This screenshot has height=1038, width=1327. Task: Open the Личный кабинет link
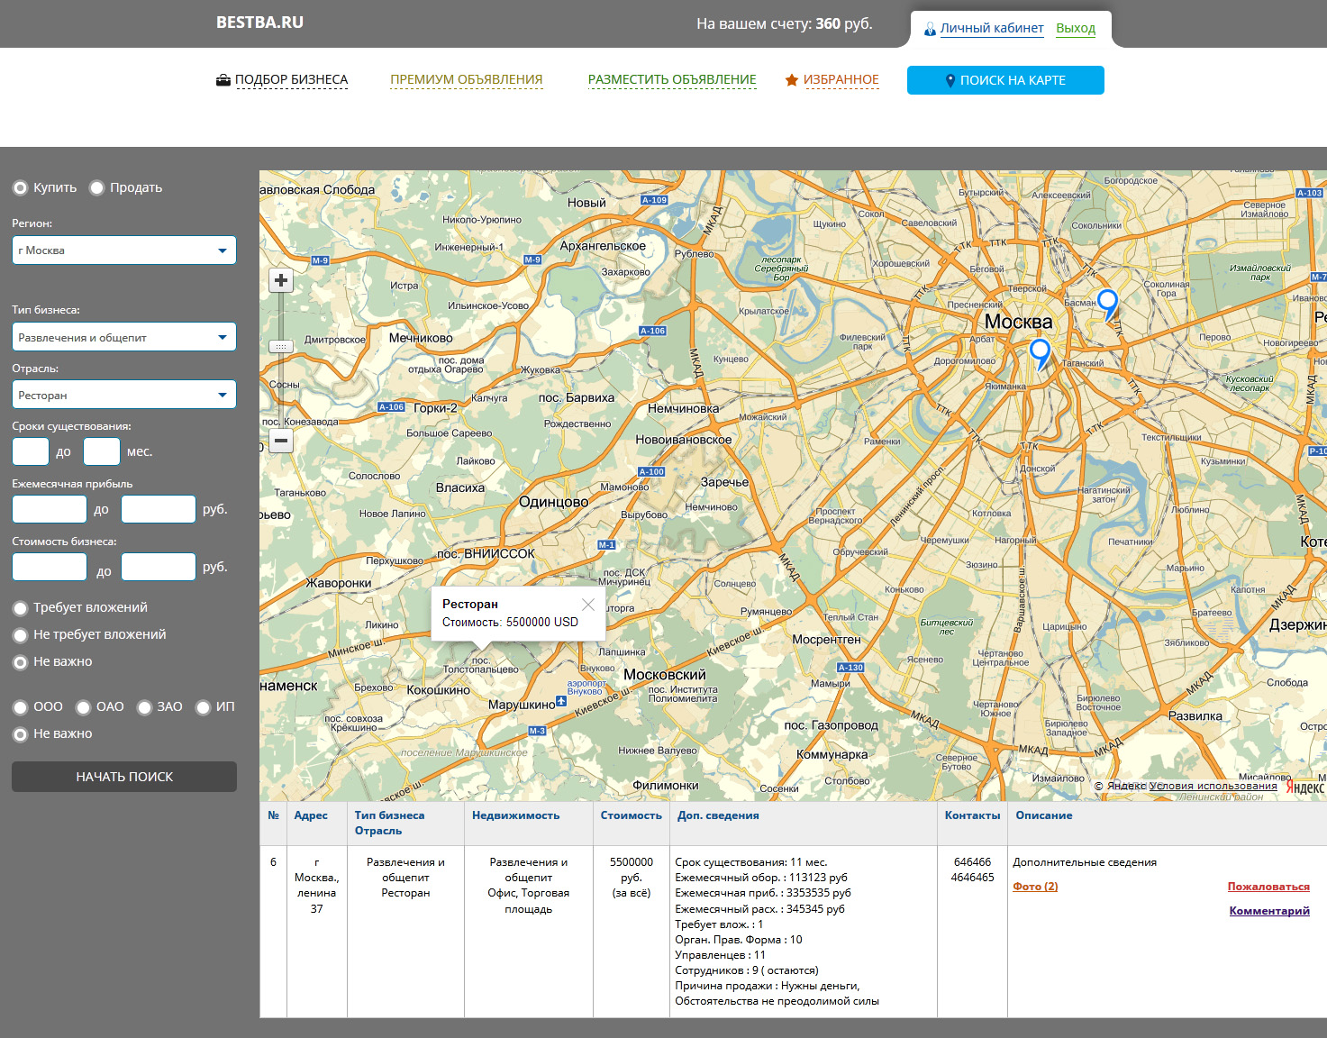point(992,29)
